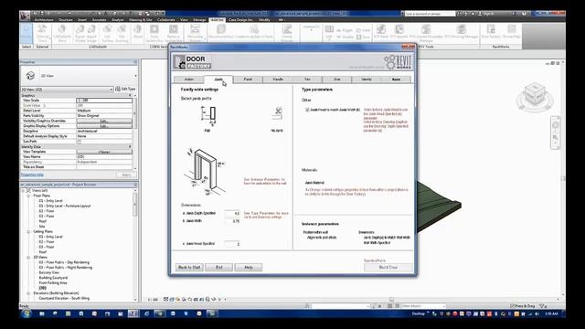Click the door jamb 3D diagram image

(205, 171)
